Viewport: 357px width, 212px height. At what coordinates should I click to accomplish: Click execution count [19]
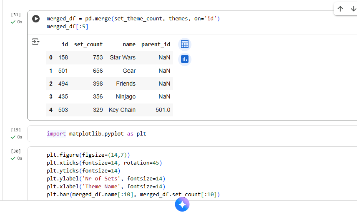tap(16, 130)
